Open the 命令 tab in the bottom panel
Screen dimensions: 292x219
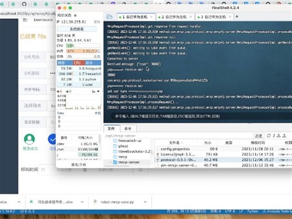click(x=128, y=129)
